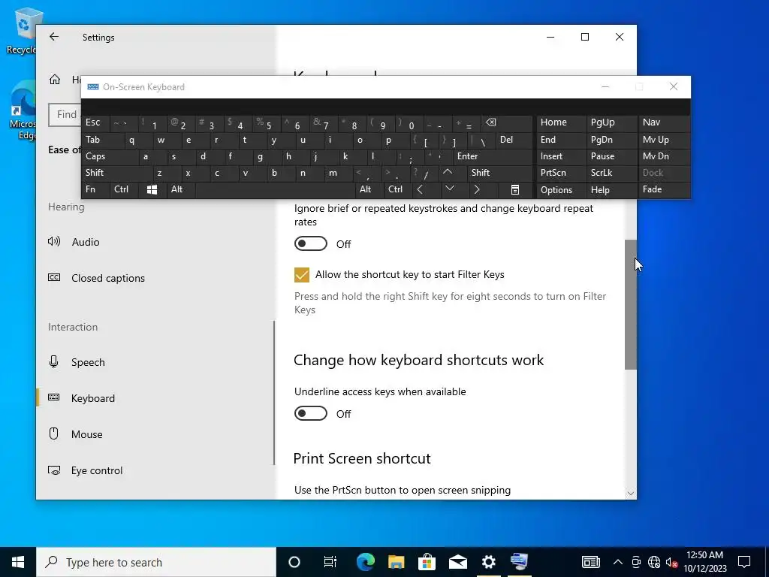The image size is (769, 577).
Task: Open the clock showing 12:50 AM
Action: point(704,562)
